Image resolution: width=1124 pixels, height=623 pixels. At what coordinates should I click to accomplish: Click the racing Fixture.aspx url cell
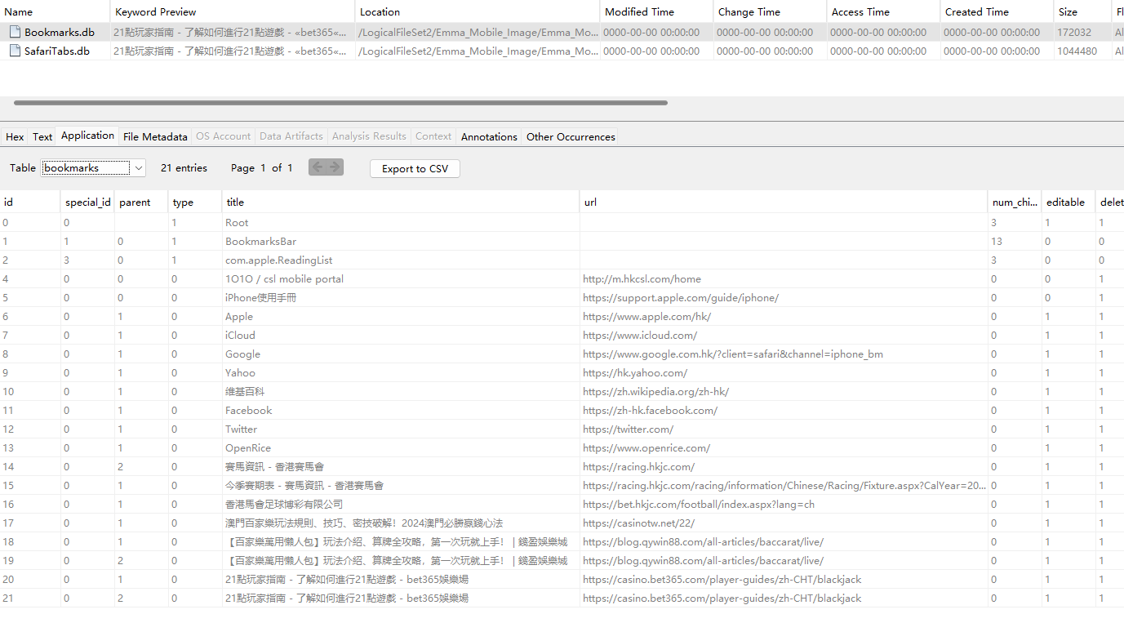[x=784, y=486]
